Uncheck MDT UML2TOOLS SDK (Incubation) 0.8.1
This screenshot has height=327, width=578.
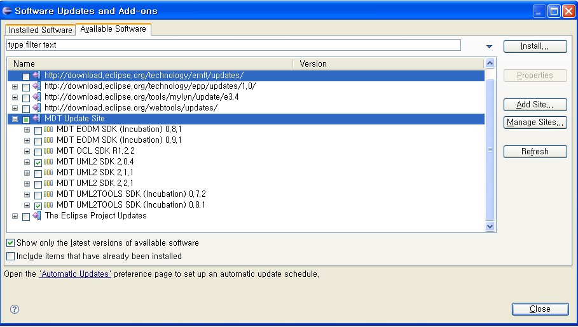click(x=38, y=206)
